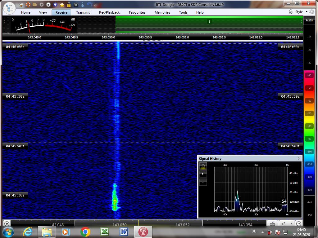Expand the quick access toolbar customize arrow

coord(95,5)
